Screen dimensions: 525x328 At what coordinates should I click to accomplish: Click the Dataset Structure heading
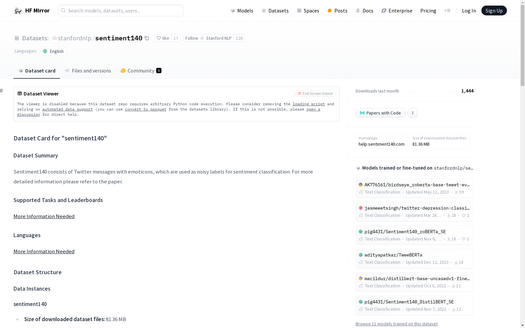click(38, 272)
